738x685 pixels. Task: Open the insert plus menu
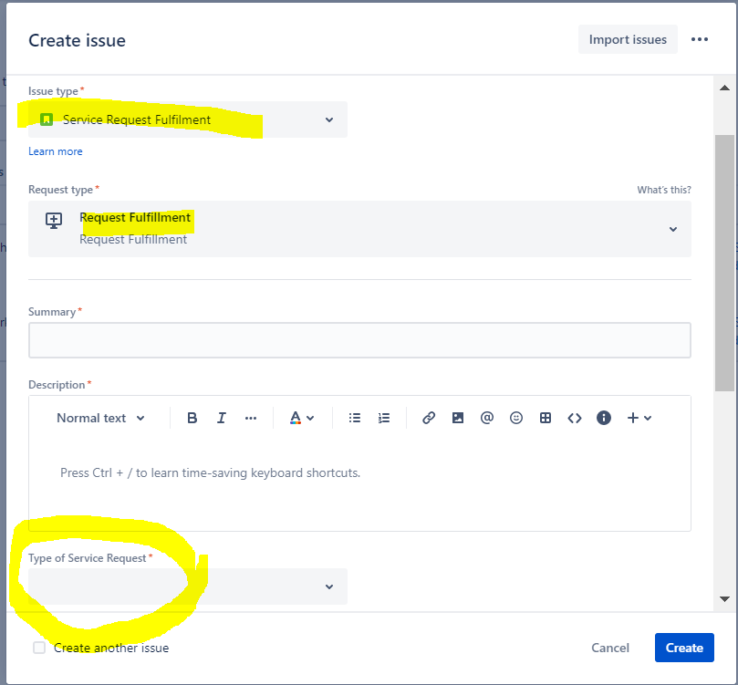[x=639, y=418]
